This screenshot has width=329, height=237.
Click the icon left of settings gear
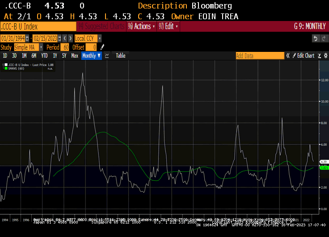tap(318, 56)
